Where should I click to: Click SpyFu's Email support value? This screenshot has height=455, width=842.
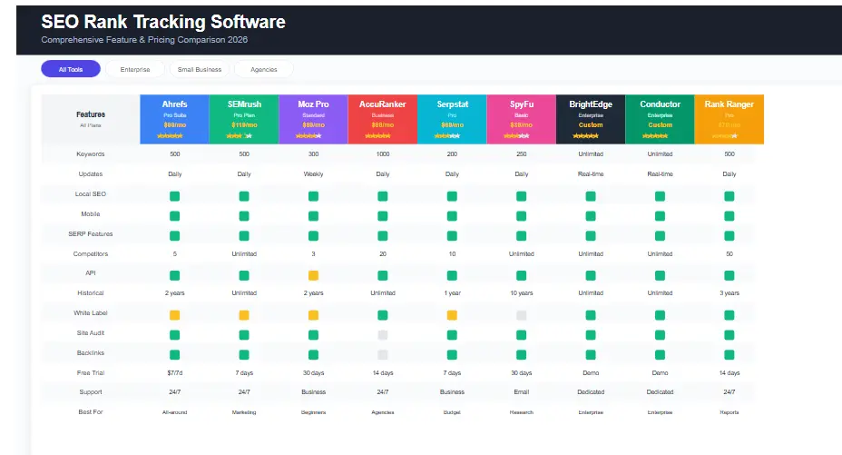point(521,392)
